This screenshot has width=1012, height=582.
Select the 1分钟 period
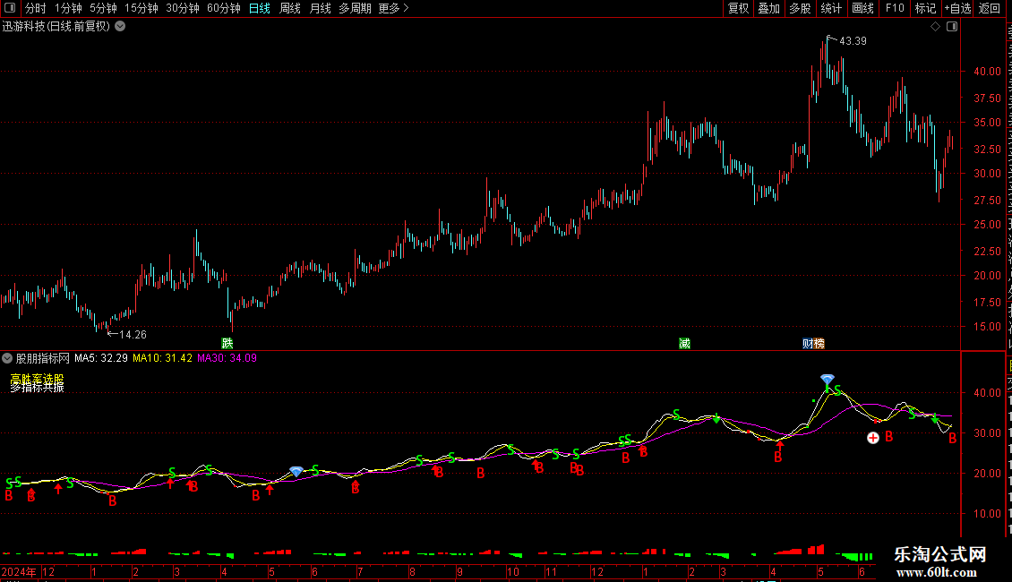pos(68,8)
